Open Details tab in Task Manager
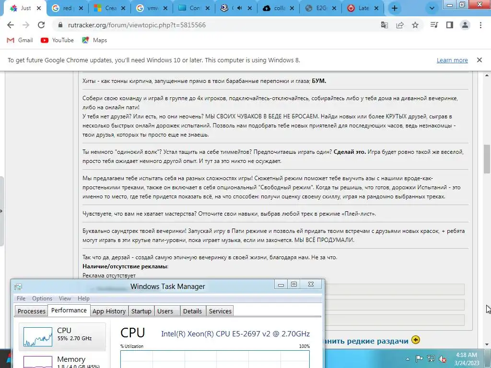Screen dimensions: 491x368 [193, 311]
